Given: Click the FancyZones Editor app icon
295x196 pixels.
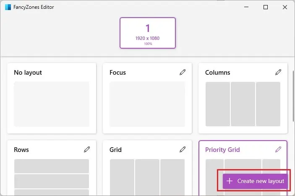Looking at the screenshot, I should pos(8,7).
